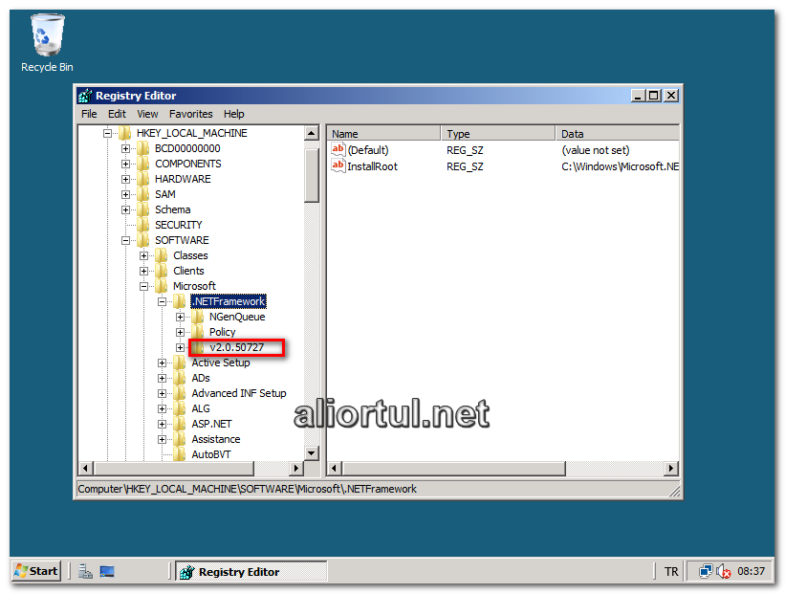Collapse the Microsoft key
The width and height of the screenshot is (785, 594).
click(x=143, y=287)
